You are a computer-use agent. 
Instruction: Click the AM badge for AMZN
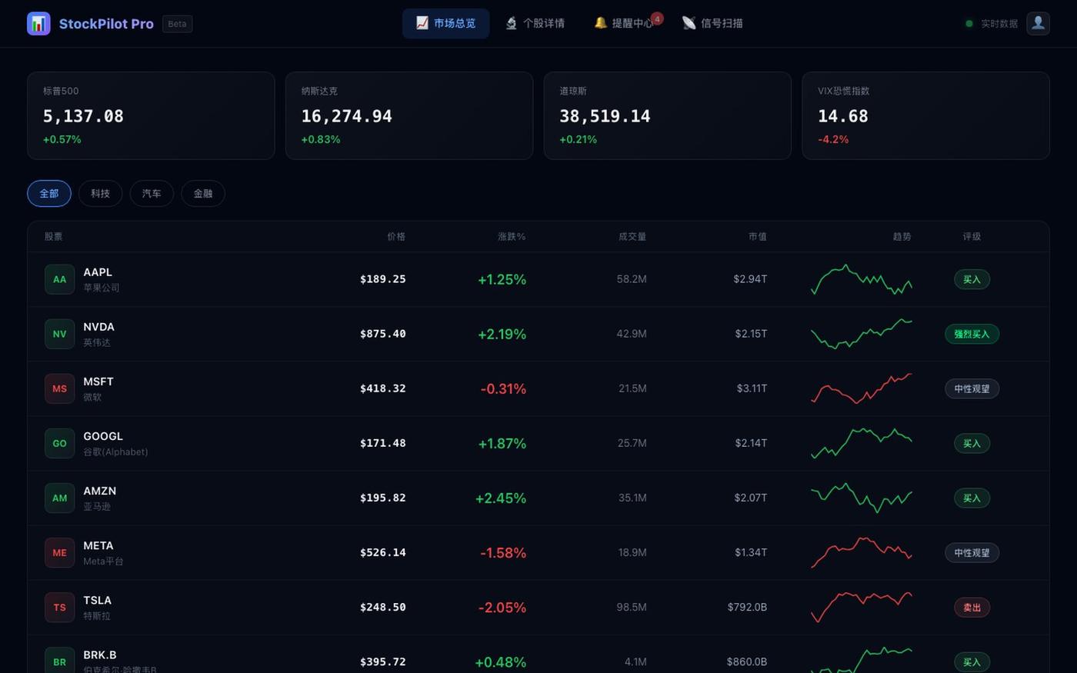[x=59, y=498]
